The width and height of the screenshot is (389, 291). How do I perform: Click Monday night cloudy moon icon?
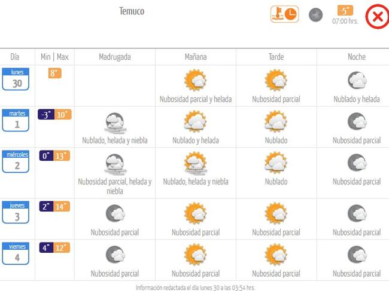point(357,80)
